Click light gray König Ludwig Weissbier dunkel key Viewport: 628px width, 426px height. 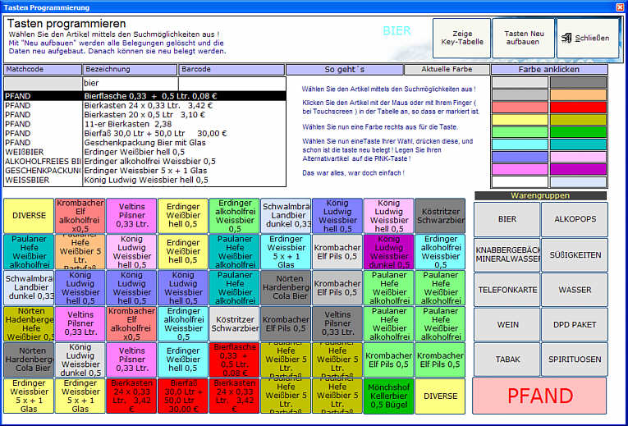point(80,360)
